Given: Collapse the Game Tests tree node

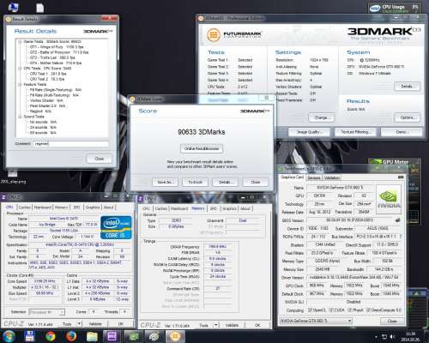Looking at the screenshot, I should [x=20, y=42].
